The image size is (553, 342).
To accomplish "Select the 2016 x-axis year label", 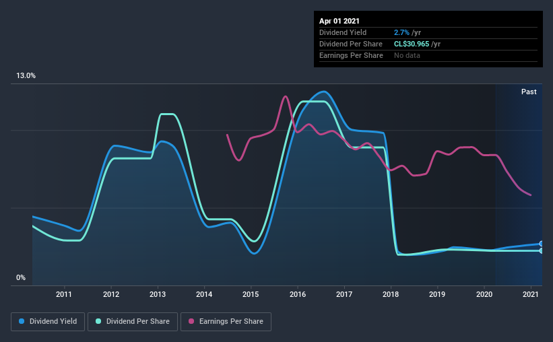I will [298, 294].
